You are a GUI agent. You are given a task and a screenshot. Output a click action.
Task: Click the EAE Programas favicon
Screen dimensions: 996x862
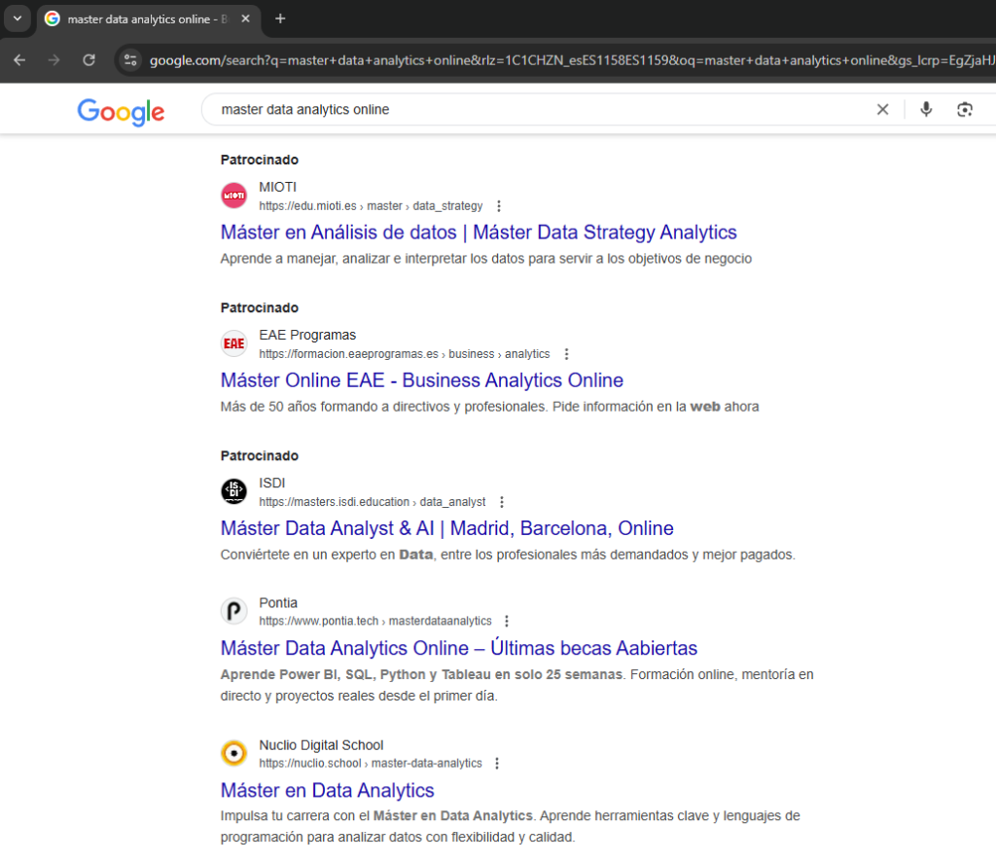(x=233, y=343)
